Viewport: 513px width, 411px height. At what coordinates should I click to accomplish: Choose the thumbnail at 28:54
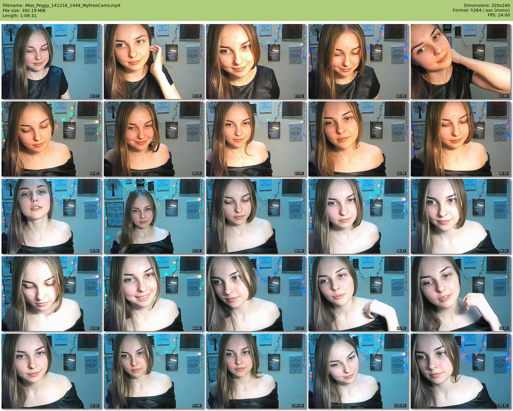click(x=52, y=216)
